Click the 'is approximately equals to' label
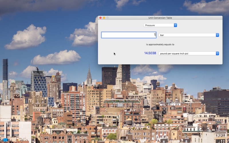Screen dimensions: 229x143 point(160,45)
